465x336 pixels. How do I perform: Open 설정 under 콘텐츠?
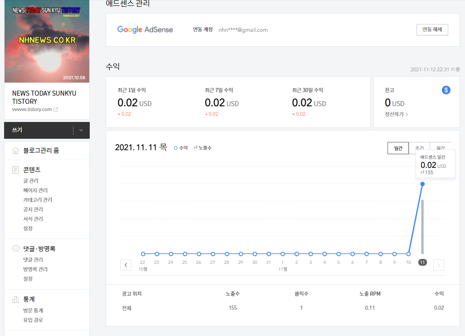point(28,228)
